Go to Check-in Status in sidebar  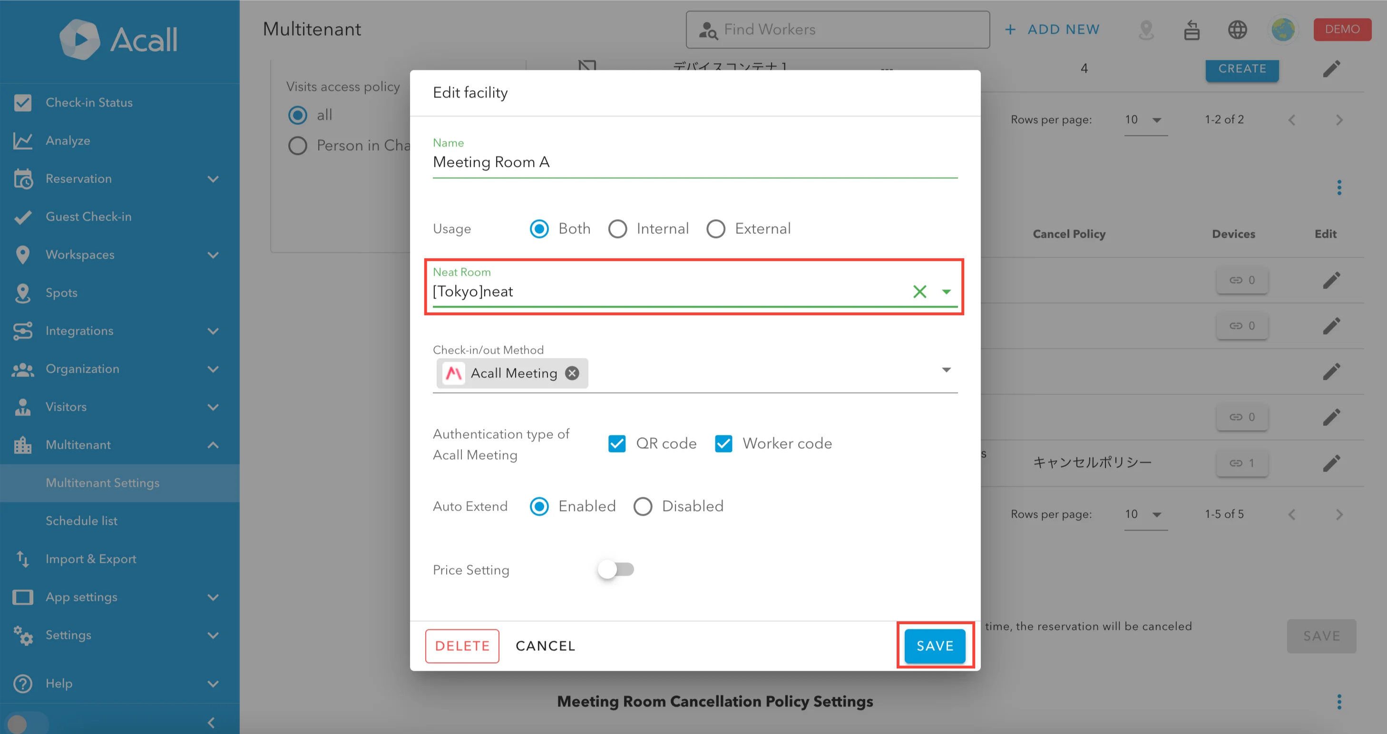(89, 102)
